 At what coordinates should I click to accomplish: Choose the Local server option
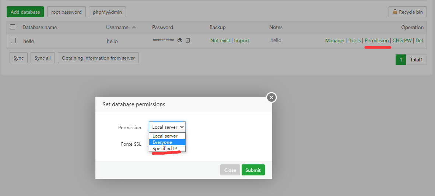click(x=165, y=136)
